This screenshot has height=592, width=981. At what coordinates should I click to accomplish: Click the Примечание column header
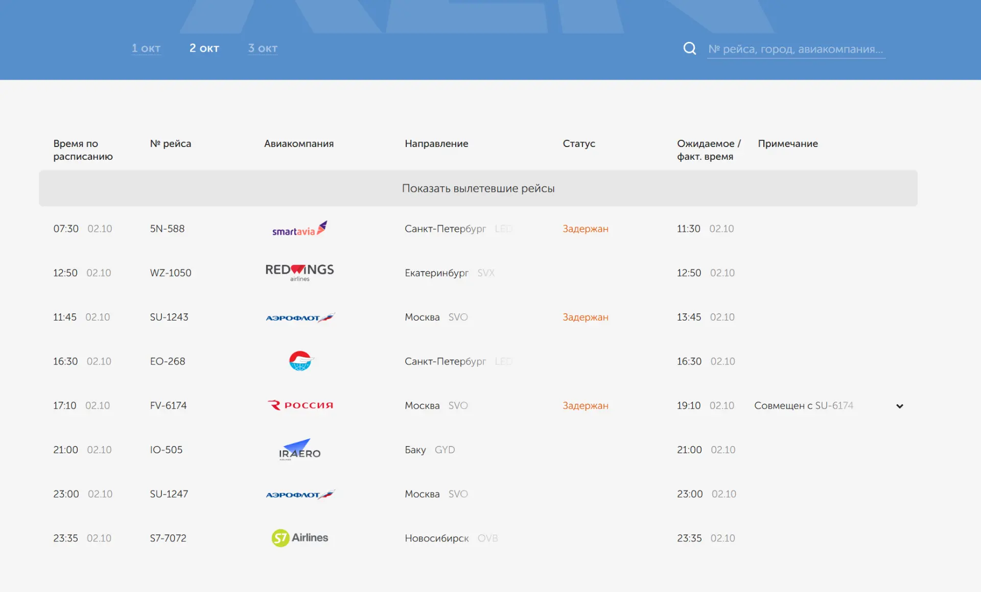tap(788, 144)
